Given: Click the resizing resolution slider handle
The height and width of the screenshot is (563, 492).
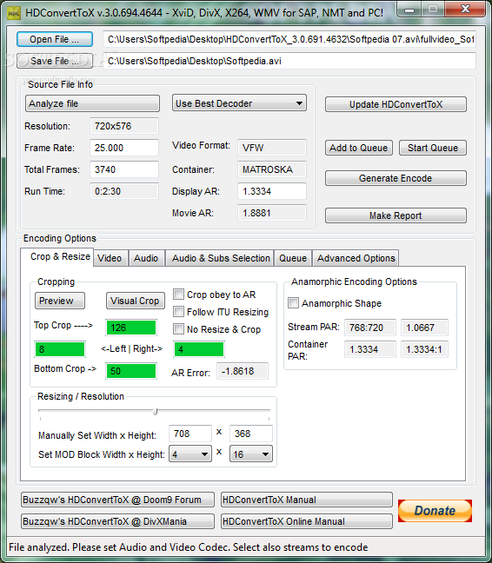Looking at the screenshot, I should tap(155, 411).
